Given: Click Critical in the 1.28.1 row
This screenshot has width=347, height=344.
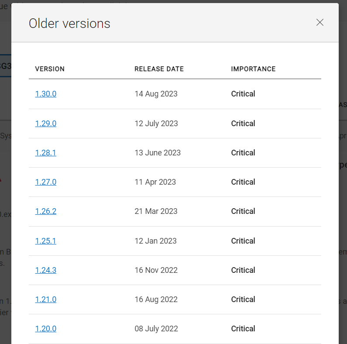Looking at the screenshot, I should point(243,153).
